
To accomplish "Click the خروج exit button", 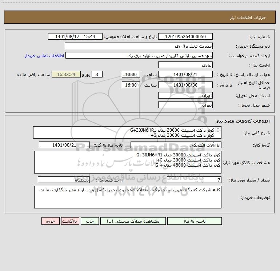I will (x=50, y=221).
